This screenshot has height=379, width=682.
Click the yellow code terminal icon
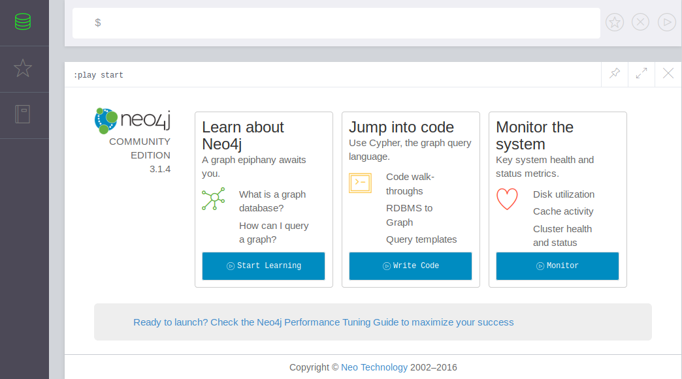point(360,183)
